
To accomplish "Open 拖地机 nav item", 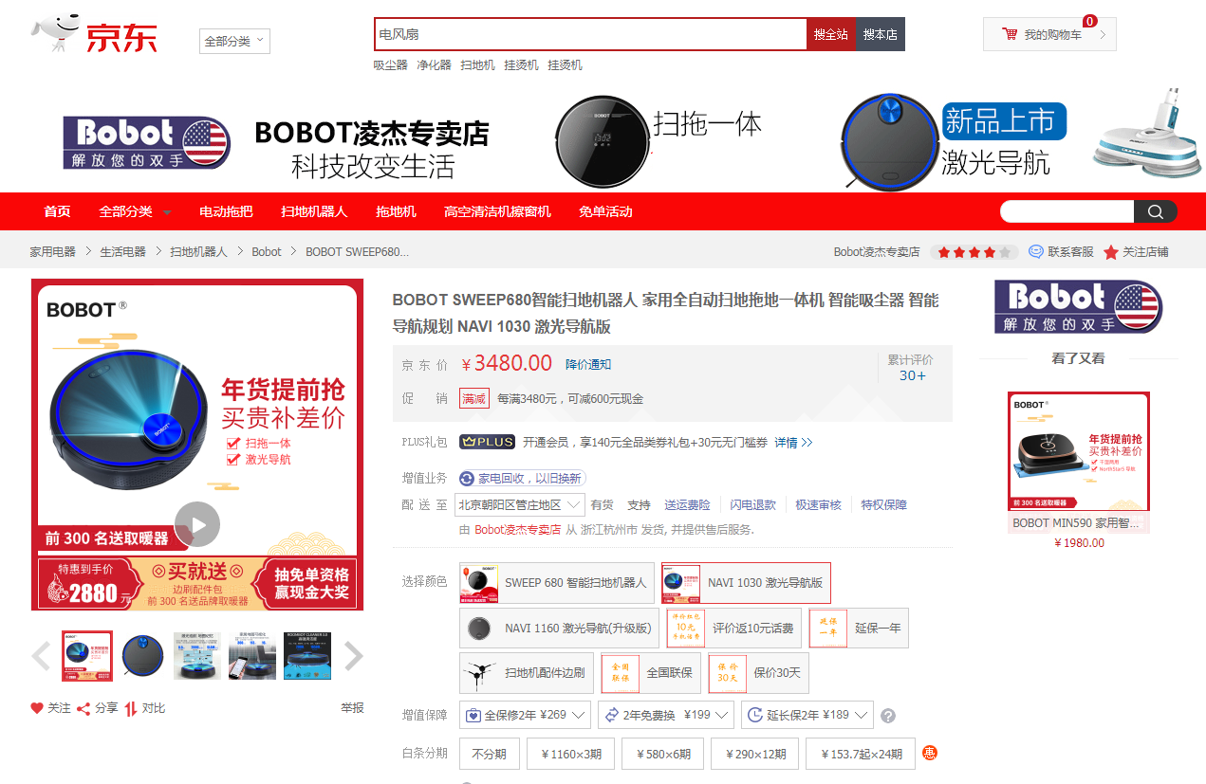I will pyautogui.click(x=396, y=211).
